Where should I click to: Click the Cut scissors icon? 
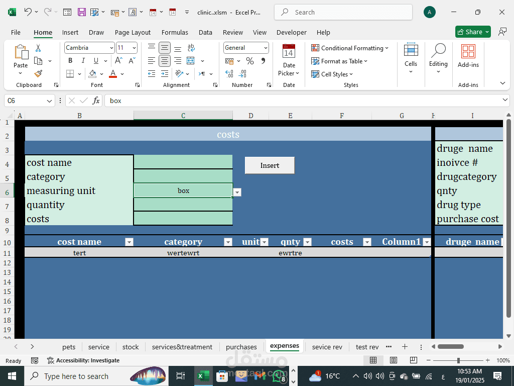[x=38, y=48]
